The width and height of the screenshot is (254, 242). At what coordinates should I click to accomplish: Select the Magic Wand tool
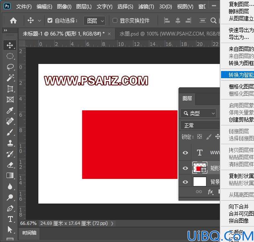pyautogui.click(x=10, y=78)
